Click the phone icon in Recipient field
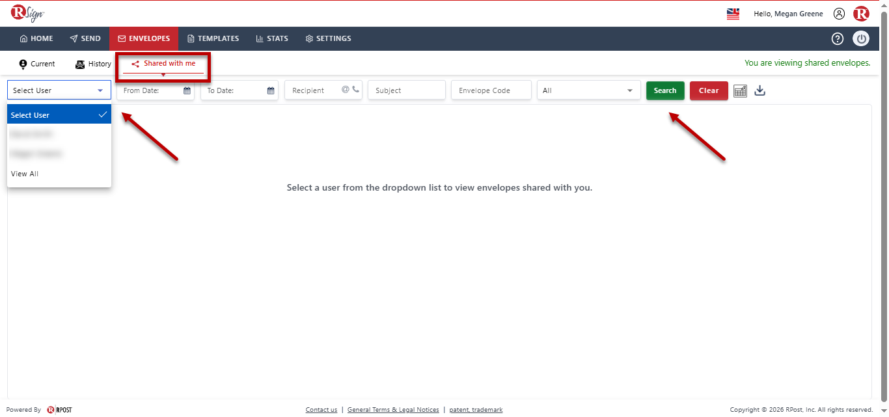 [x=355, y=90]
